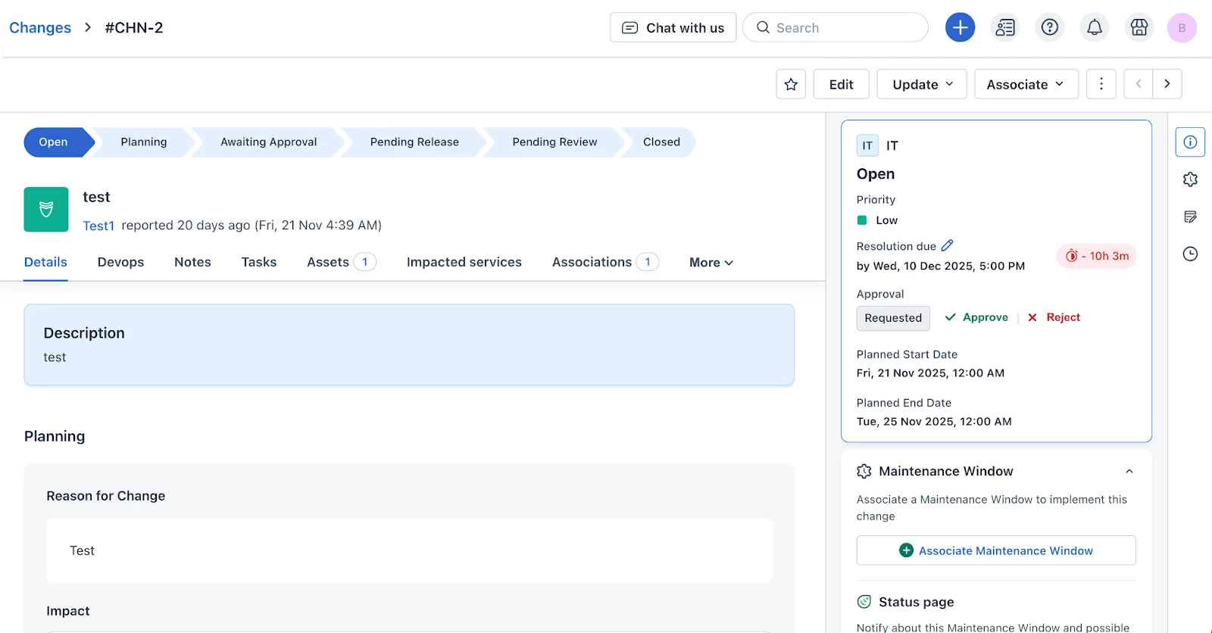Open the user avatar 'B' profile menu
1212x633 pixels.
(1182, 28)
